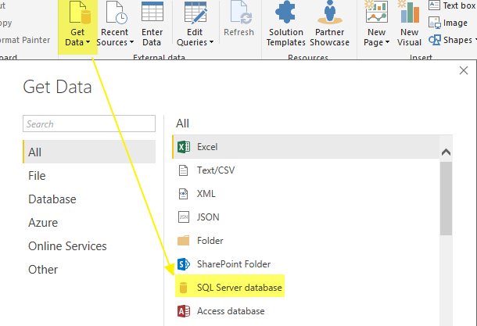Select the JSON connector
The height and width of the screenshot is (326, 477).
[306, 217]
